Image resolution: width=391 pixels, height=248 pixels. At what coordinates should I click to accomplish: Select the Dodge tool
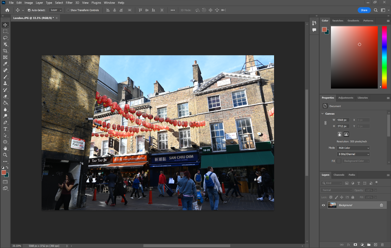[x=5, y=116]
